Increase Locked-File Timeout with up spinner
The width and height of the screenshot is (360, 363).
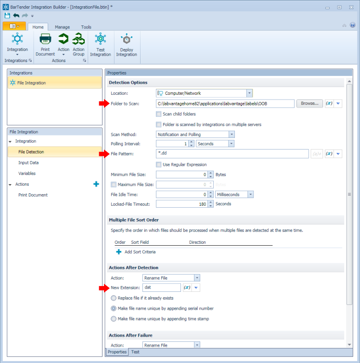pos(210,202)
